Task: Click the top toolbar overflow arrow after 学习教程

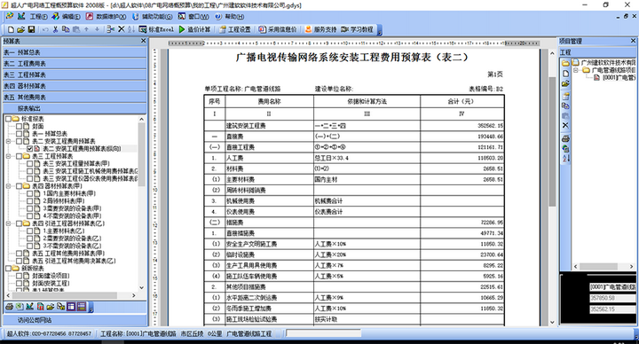Action: (x=380, y=30)
